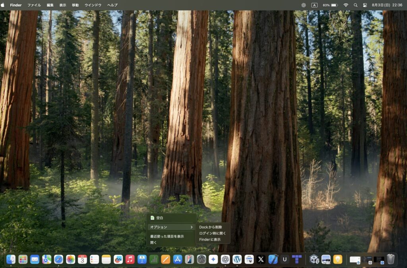Viewport: 407px width, 268px height.
Task: Expand the オプション submenu arrow
Action: click(192, 227)
